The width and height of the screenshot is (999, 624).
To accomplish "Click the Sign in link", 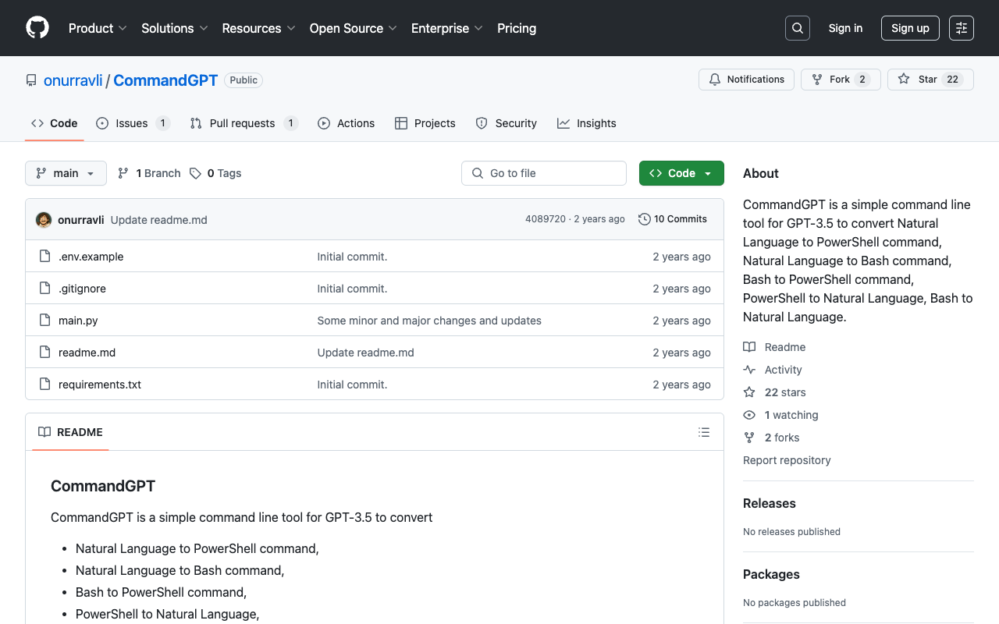I will point(845,28).
